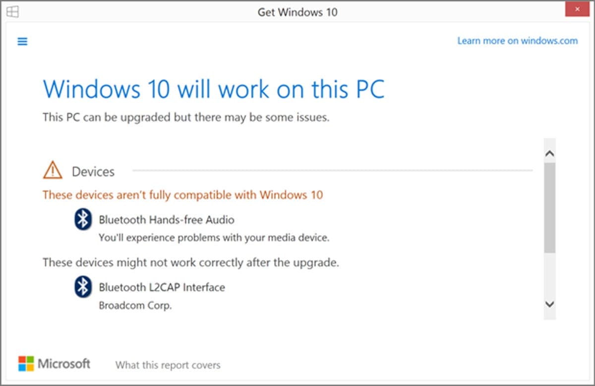Click the gray scrollbar thumb
Viewport: 595px width, 386px height.
[x=549, y=208]
